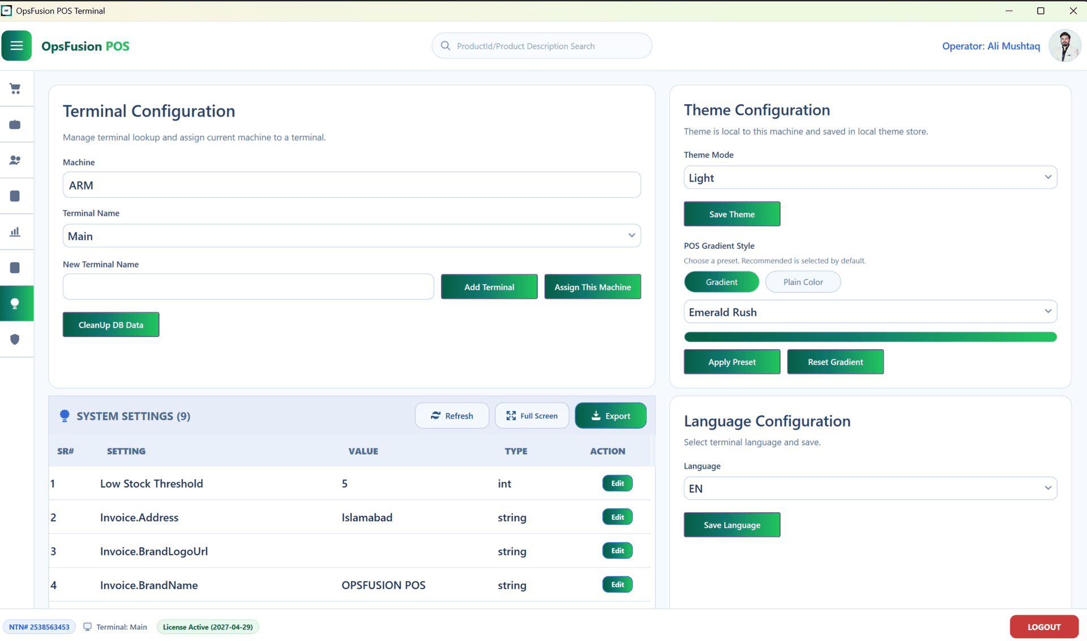
Task: Click the Reset Gradient button
Action: click(x=835, y=362)
